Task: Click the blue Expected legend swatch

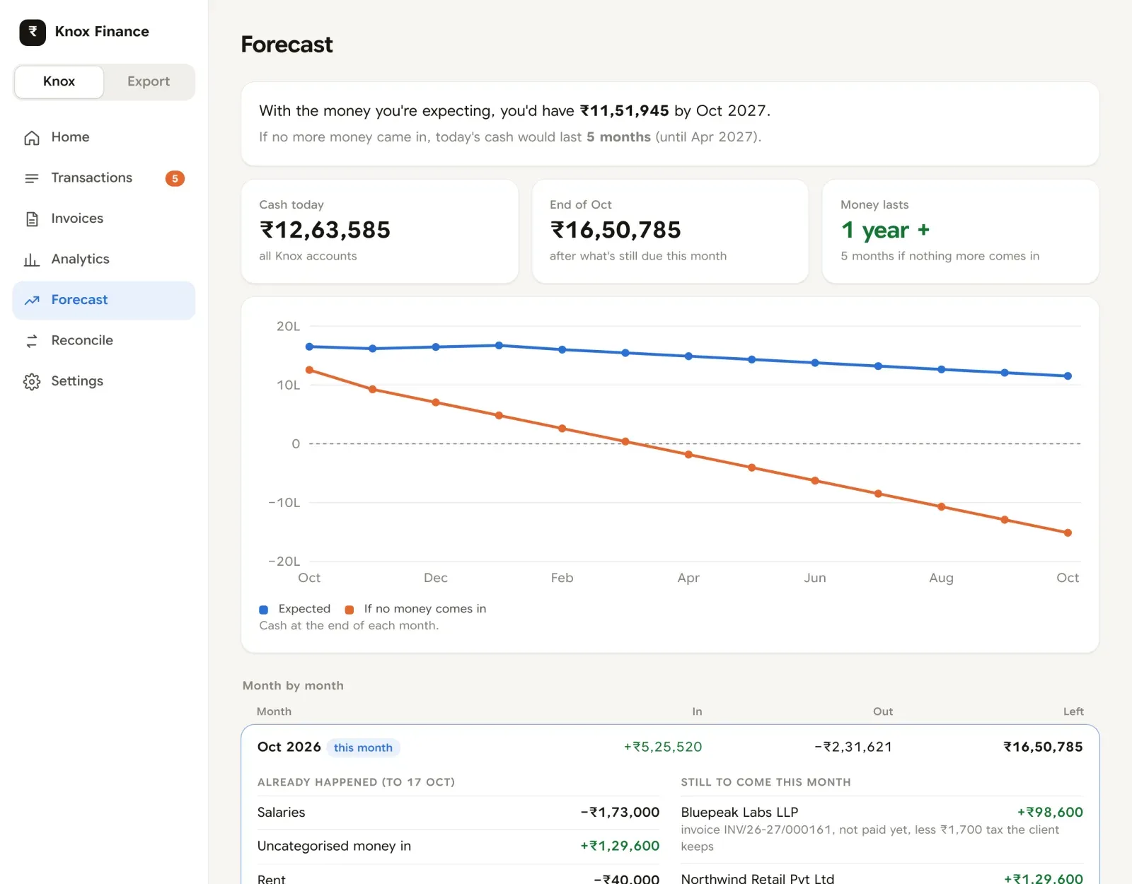Action: pos(263,610)
